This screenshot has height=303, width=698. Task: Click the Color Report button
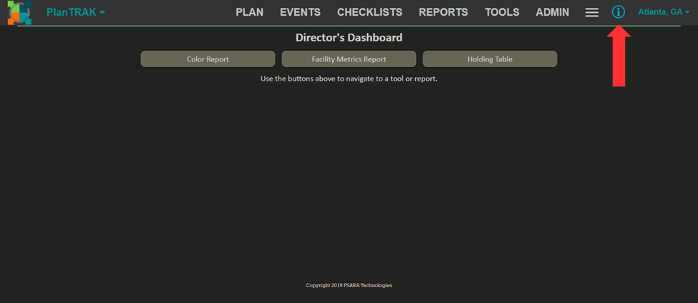pyautogui.click(x=208, y=59)
